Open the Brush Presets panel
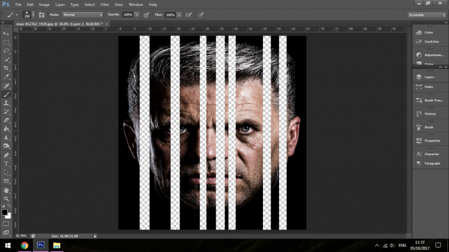 coord(430,100)
